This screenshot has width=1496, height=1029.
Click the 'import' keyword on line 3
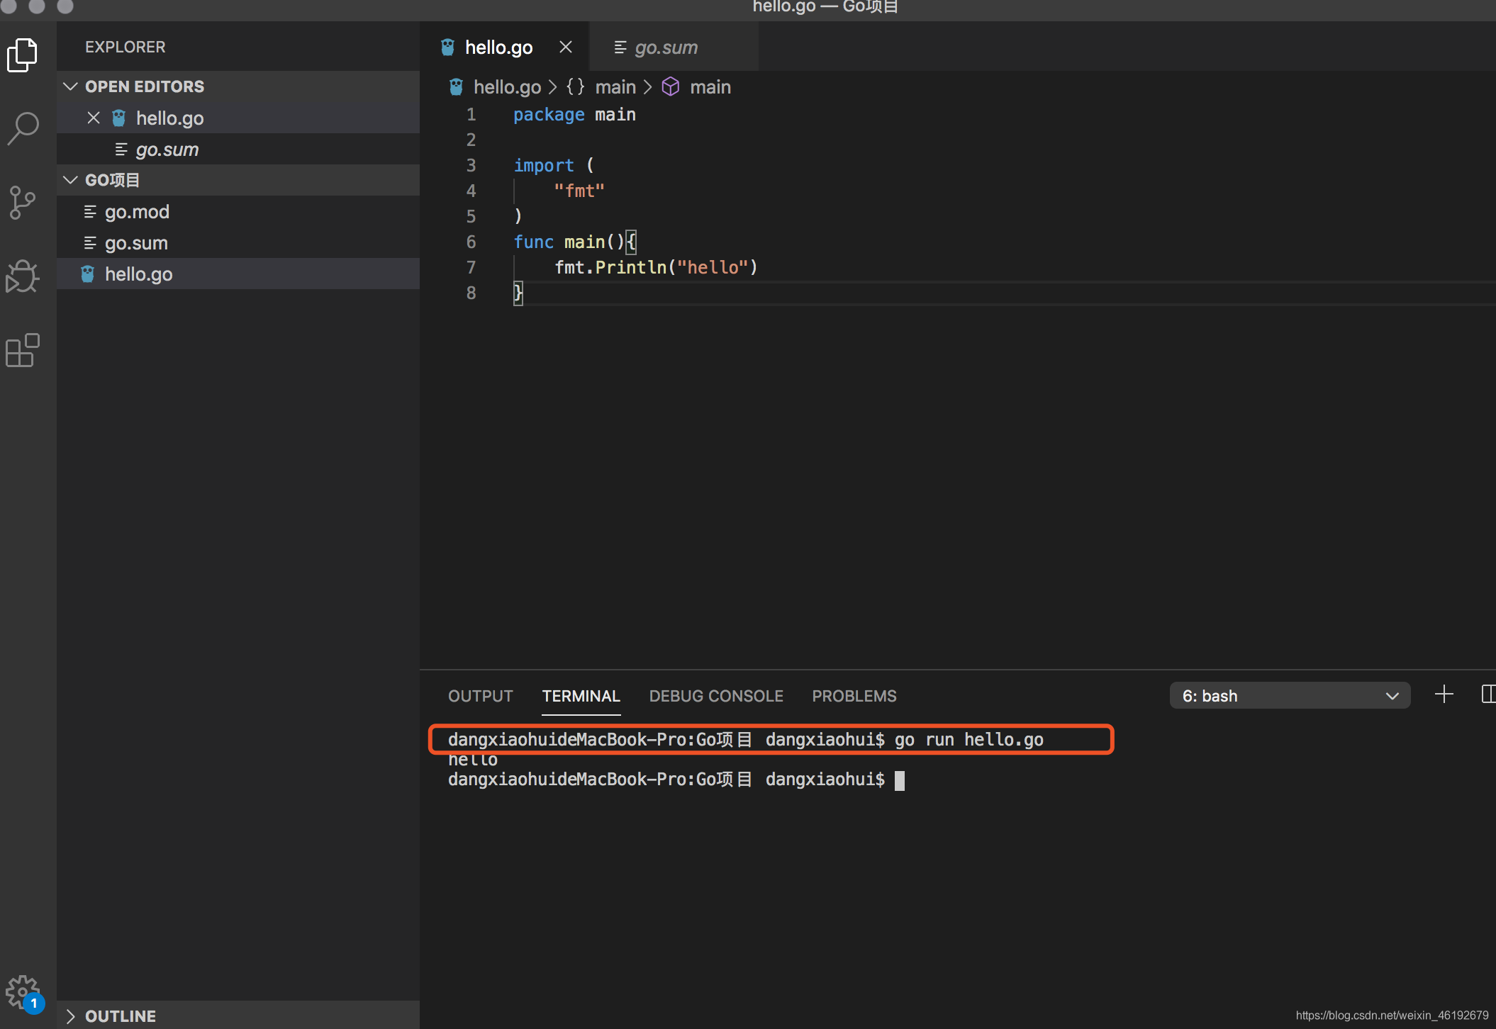click(x=544, y=165)
